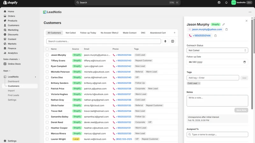
Task: Click the Search customers field
Action: tap(104, 41)
